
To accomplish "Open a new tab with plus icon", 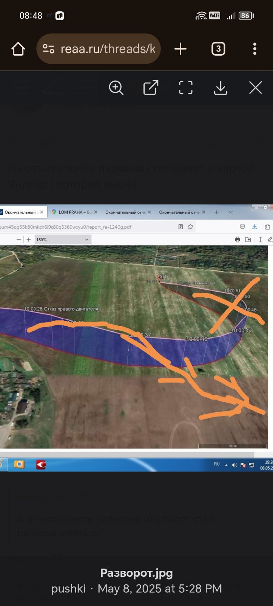I will coord(180,49).
